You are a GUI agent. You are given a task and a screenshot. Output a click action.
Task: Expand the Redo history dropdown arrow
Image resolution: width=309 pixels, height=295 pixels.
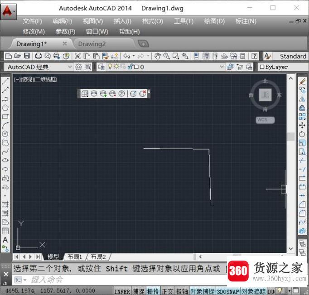[148, 56]
